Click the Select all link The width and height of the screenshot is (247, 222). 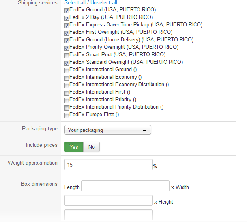coord(75,3)
